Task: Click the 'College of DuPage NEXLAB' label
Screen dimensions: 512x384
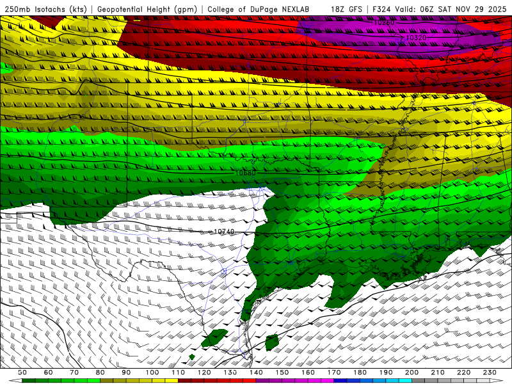Action: (259, 9)
